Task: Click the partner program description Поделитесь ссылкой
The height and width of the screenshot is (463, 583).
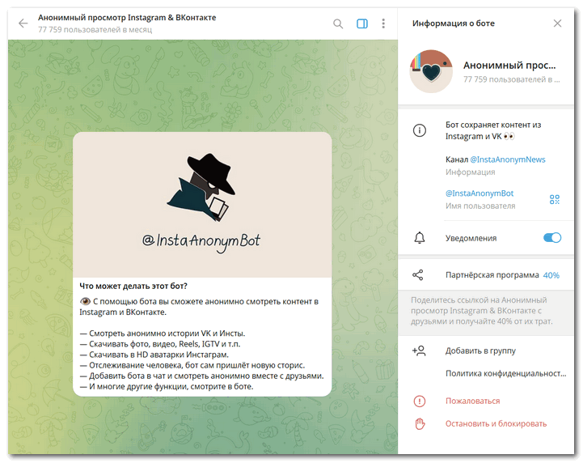Action: pyautogui.click(x=481, y=311)
